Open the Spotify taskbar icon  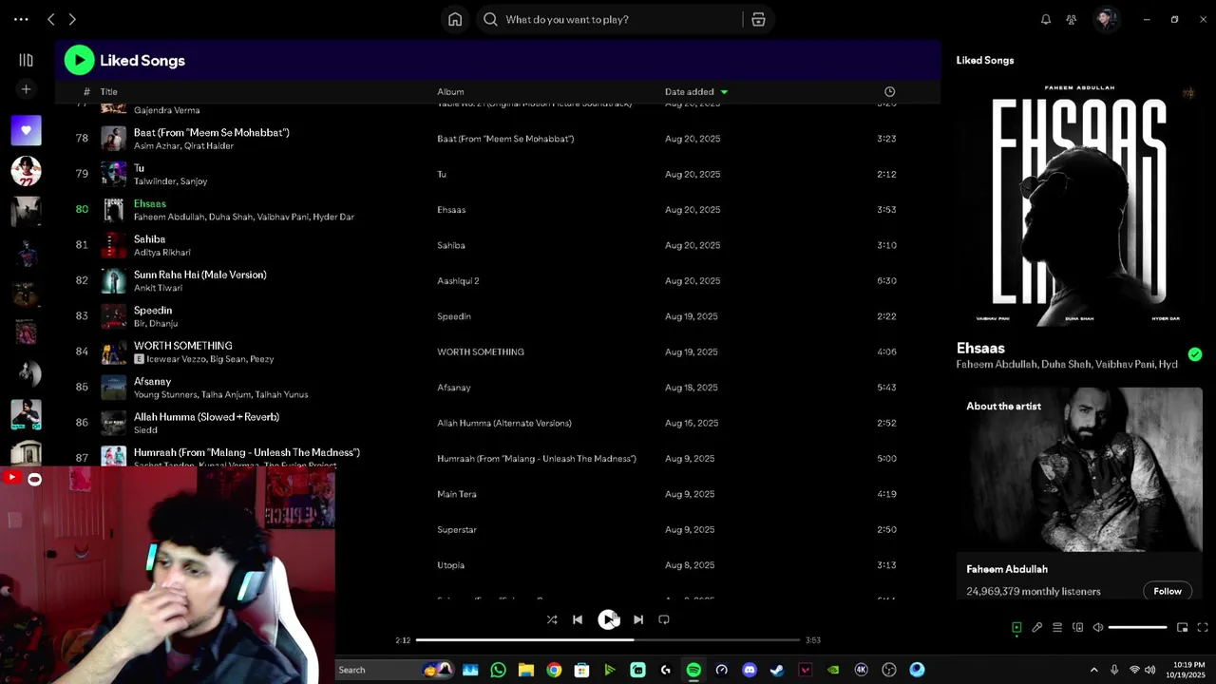(693, 670)
